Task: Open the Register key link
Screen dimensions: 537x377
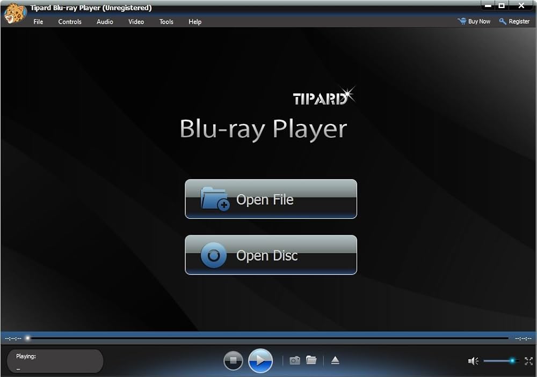Action: pos(514,21)
